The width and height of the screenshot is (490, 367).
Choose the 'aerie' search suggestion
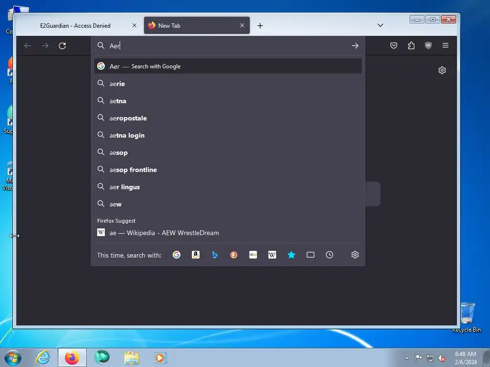click(x=228, y=84)
